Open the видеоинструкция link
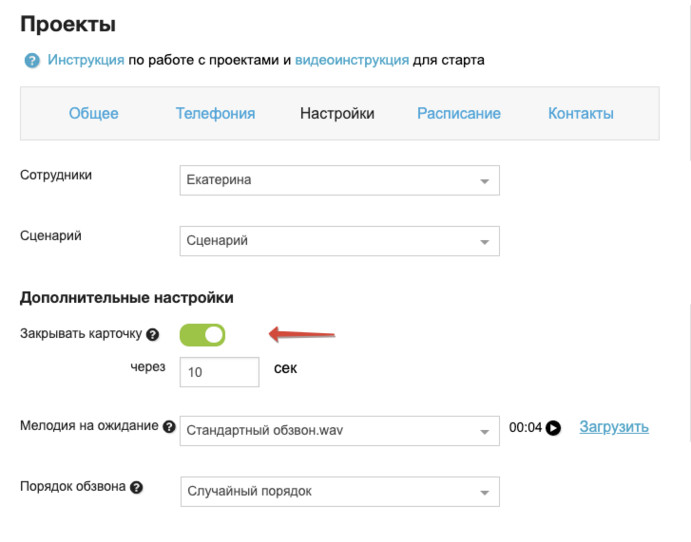Screen dimensions: 691x542 click(352, 61)
